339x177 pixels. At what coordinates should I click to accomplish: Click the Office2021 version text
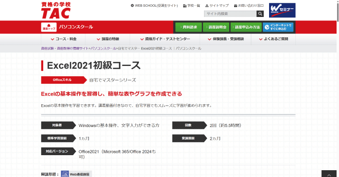(117, 154)
